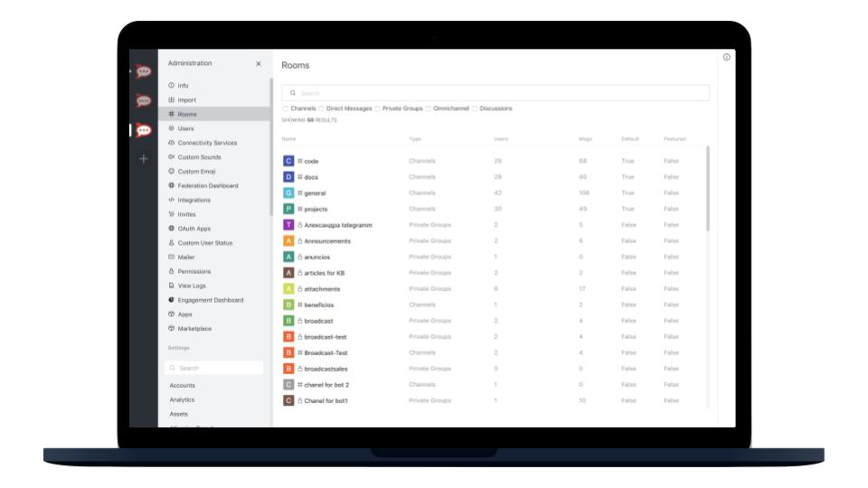Open the 'projects' room row
This screenshot has width=868, height=488.
coord(493,209)
